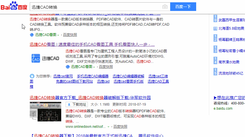Expand dropdown arrow after first 迅捷CAD看图 source
This screenshot has width=245, height=137.
tap(58, 35)
